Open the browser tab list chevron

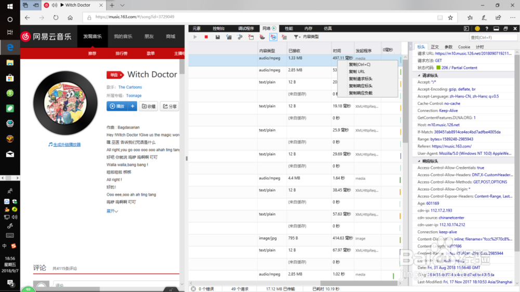[122, 5]
